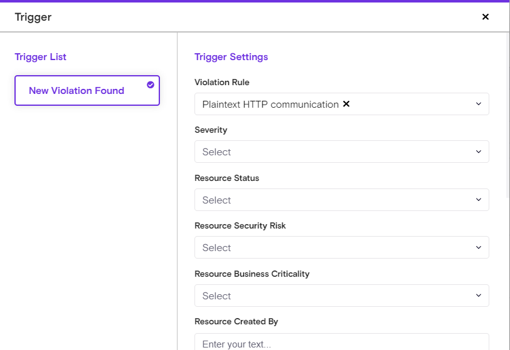
Task: Click the Severity chevron arrow
Action: 478,152
